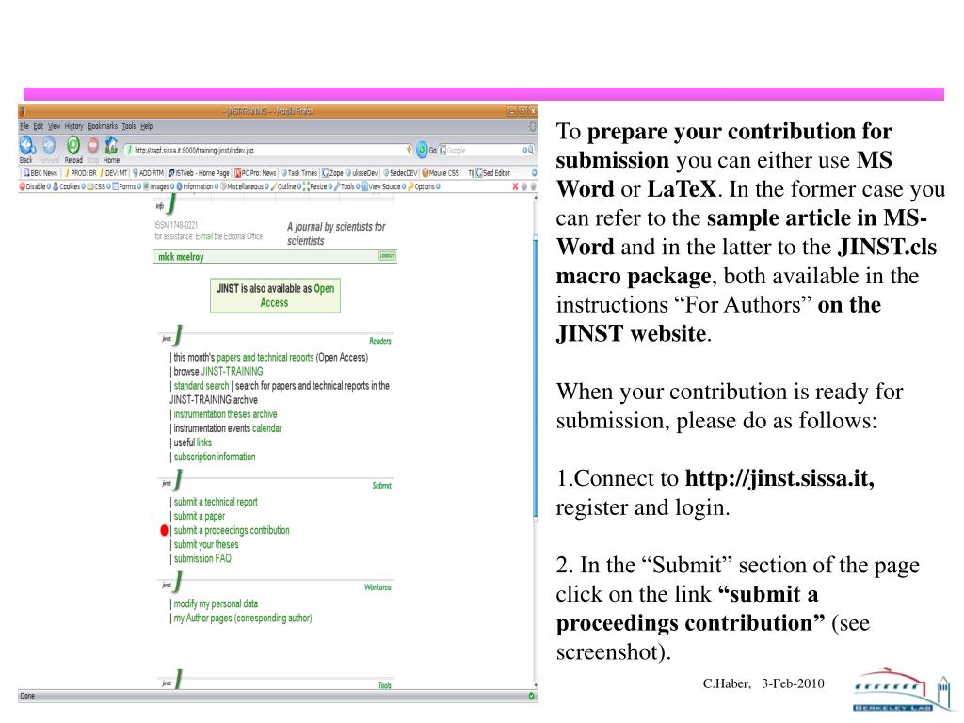Click the green Go button beside address bar
The width and height of the screenshot is (964, 723).
point(422,150)
